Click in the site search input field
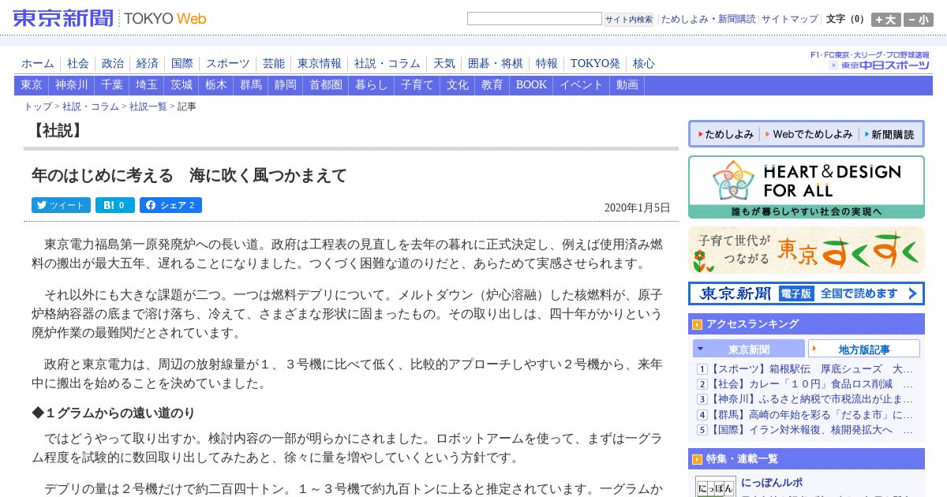The image size is (947, 497). pyautogui.click(x=534, y=19)
